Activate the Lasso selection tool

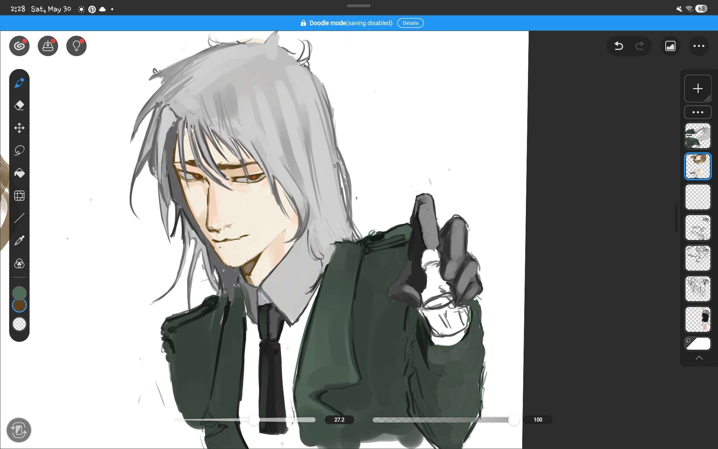(19, 150)
